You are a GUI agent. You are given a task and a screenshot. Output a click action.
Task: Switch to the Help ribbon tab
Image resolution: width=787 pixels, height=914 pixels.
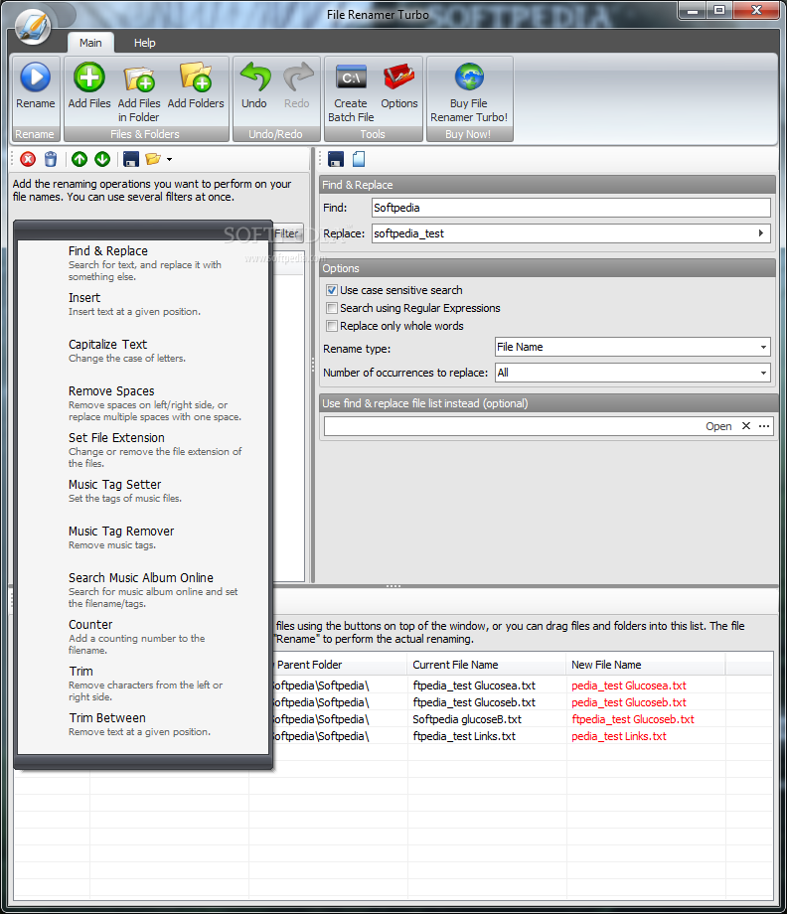click(144, 43)
